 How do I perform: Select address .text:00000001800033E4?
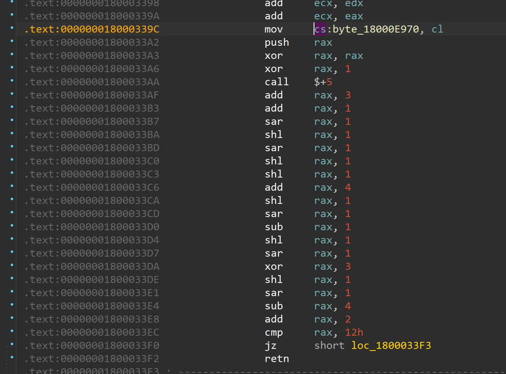click(x=92, y=306)
